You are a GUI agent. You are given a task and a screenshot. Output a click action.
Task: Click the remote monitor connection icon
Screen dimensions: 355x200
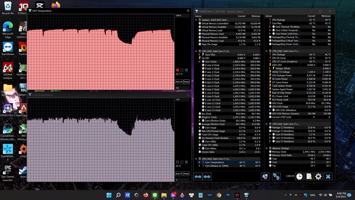(x=265, y=176)
